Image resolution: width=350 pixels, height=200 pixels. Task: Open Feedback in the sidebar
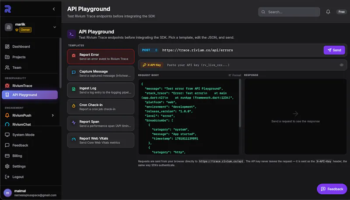[30, 145]
